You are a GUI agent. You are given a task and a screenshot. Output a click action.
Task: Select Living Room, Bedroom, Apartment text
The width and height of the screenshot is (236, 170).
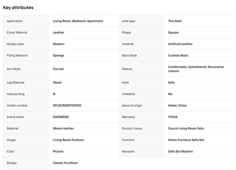(78, 21)
